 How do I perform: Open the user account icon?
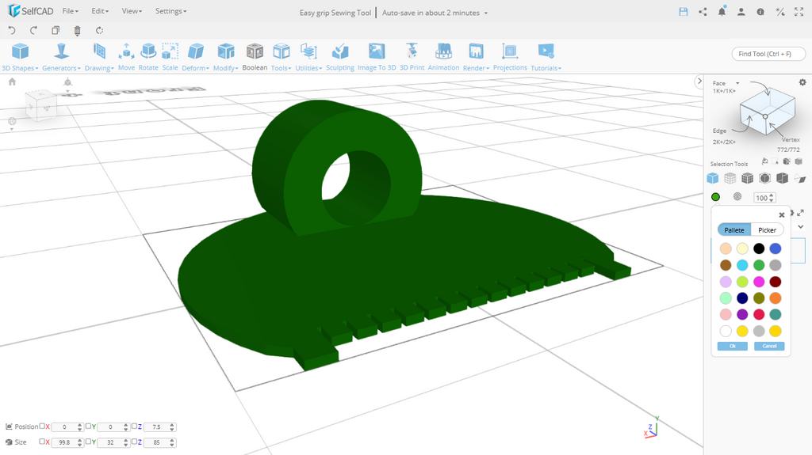741,12
